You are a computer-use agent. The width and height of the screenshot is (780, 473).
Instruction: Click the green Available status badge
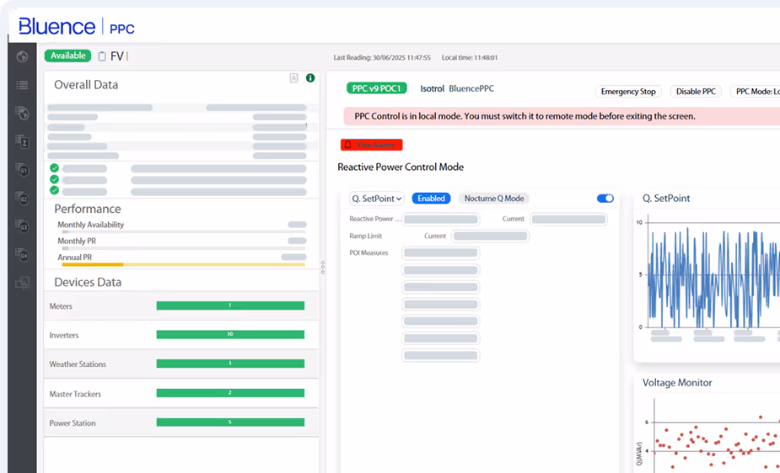[x=67, y=56]
